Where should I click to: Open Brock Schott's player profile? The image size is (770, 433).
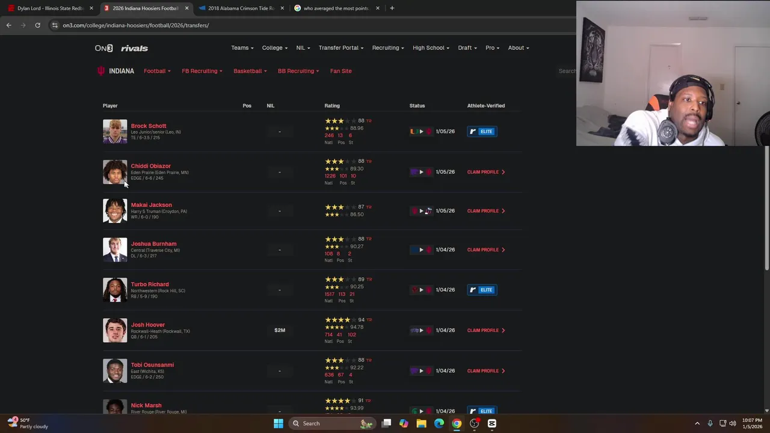[x=149, y=126]
